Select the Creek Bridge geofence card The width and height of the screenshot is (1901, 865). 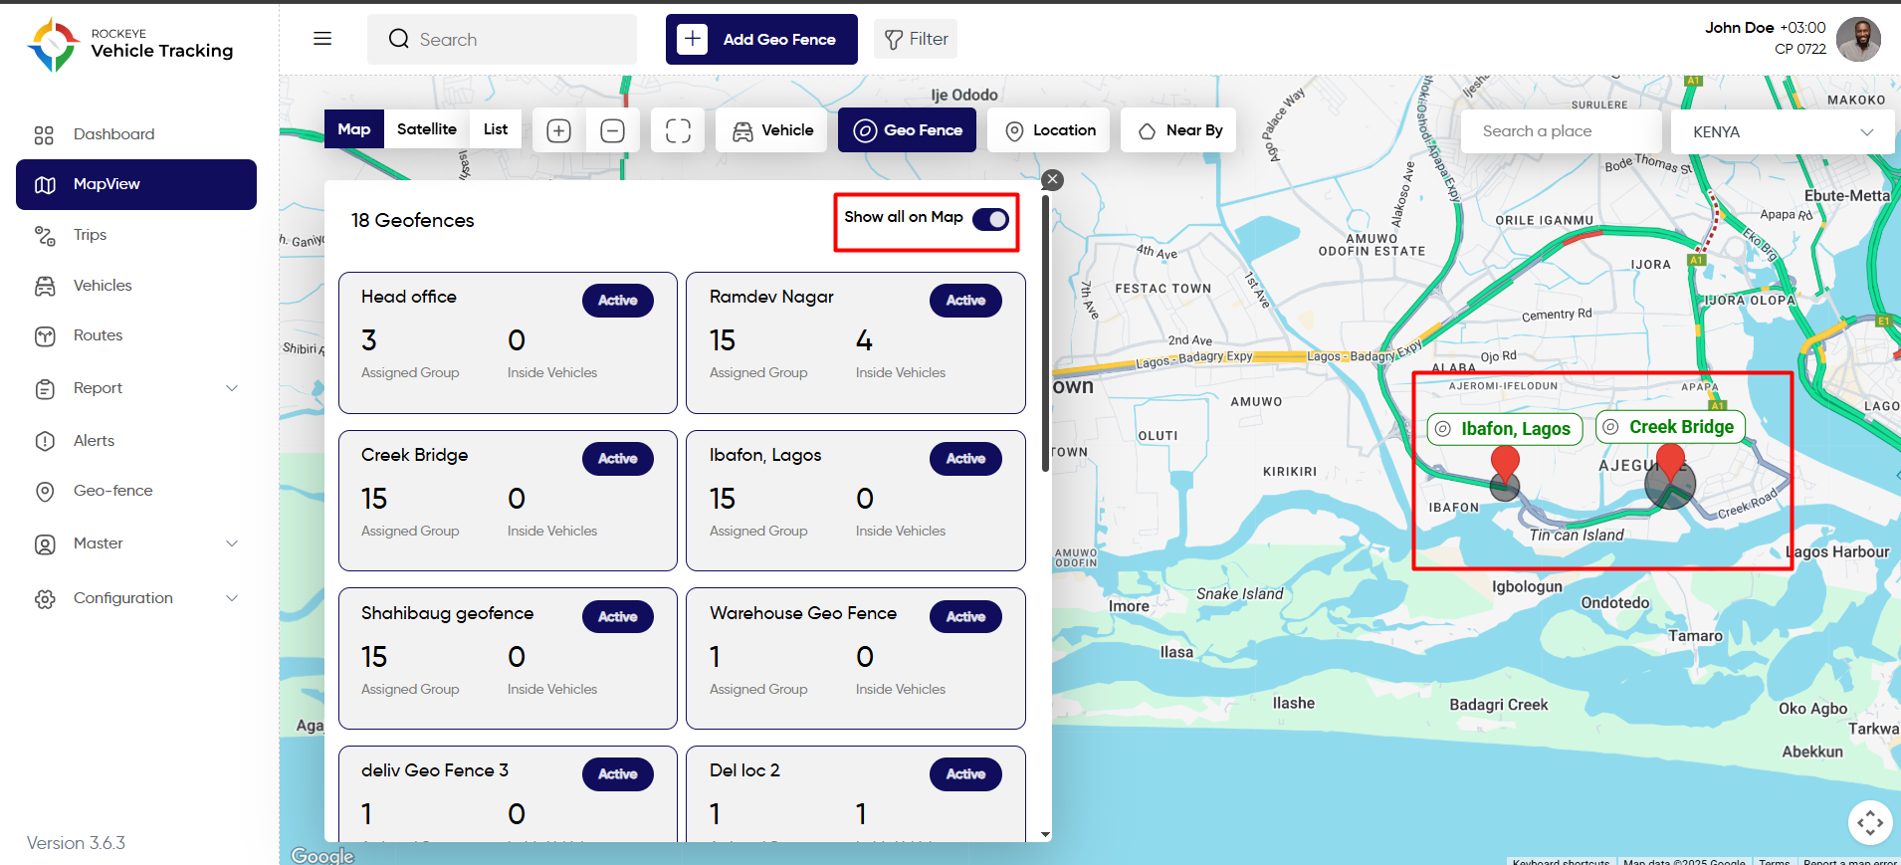(508, 501)
